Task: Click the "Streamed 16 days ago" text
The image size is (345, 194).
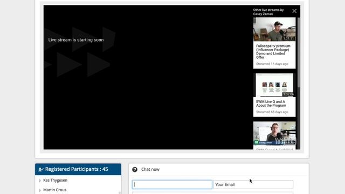Action: click(x=272, y=64)
